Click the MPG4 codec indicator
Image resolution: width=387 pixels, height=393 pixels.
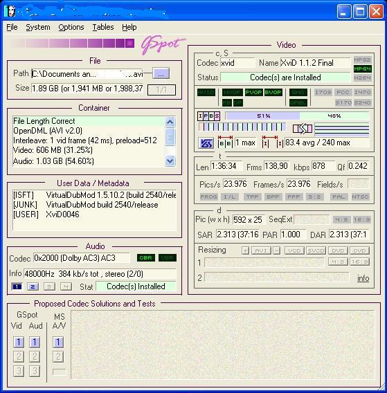click(362, 68)
